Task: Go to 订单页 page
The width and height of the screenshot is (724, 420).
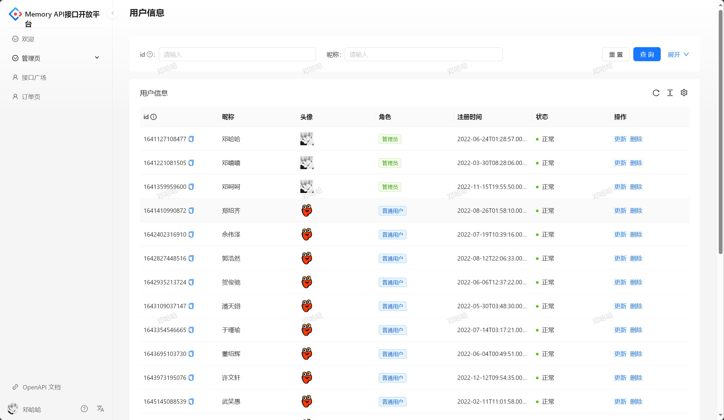Action: click(x=56, y=97)
